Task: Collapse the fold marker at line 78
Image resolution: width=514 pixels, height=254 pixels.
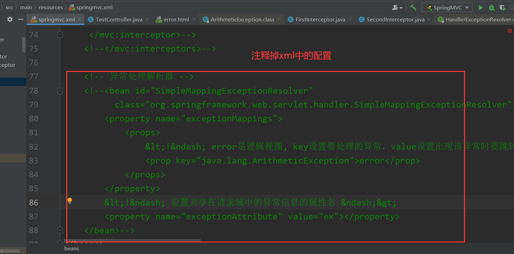Action: pos(60,91)
